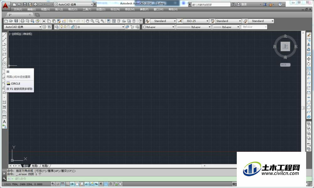Open the Multileader Style manager icon
The image size is (314, 188).
click(x=245, y=21)
